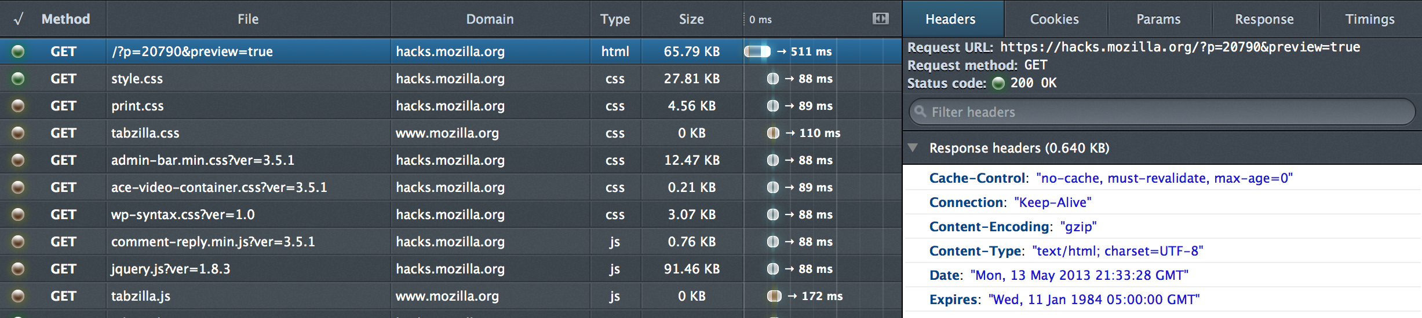Show the Response tab

click(x=1264, y=19)
